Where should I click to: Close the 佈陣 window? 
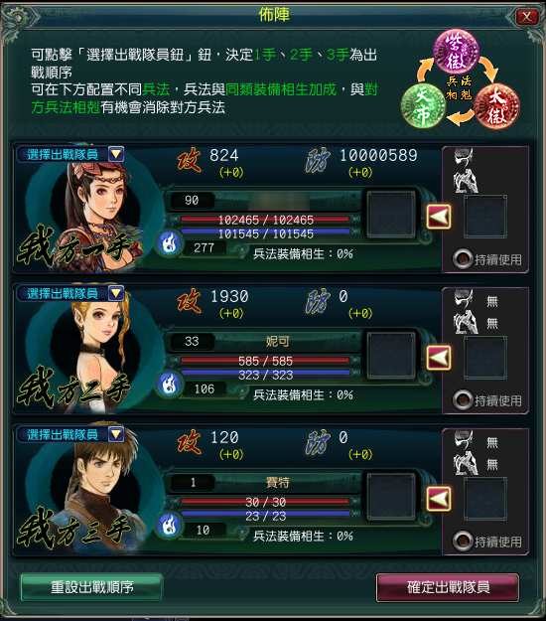pyautogui.click(x=527, y=17)
